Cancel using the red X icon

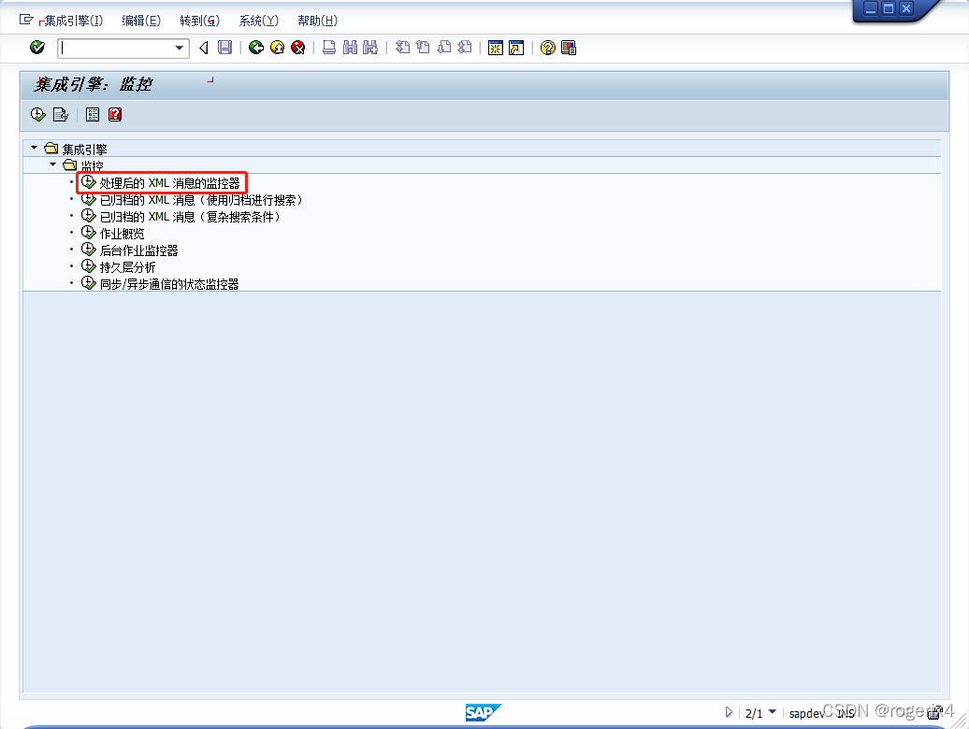[297, 48]
